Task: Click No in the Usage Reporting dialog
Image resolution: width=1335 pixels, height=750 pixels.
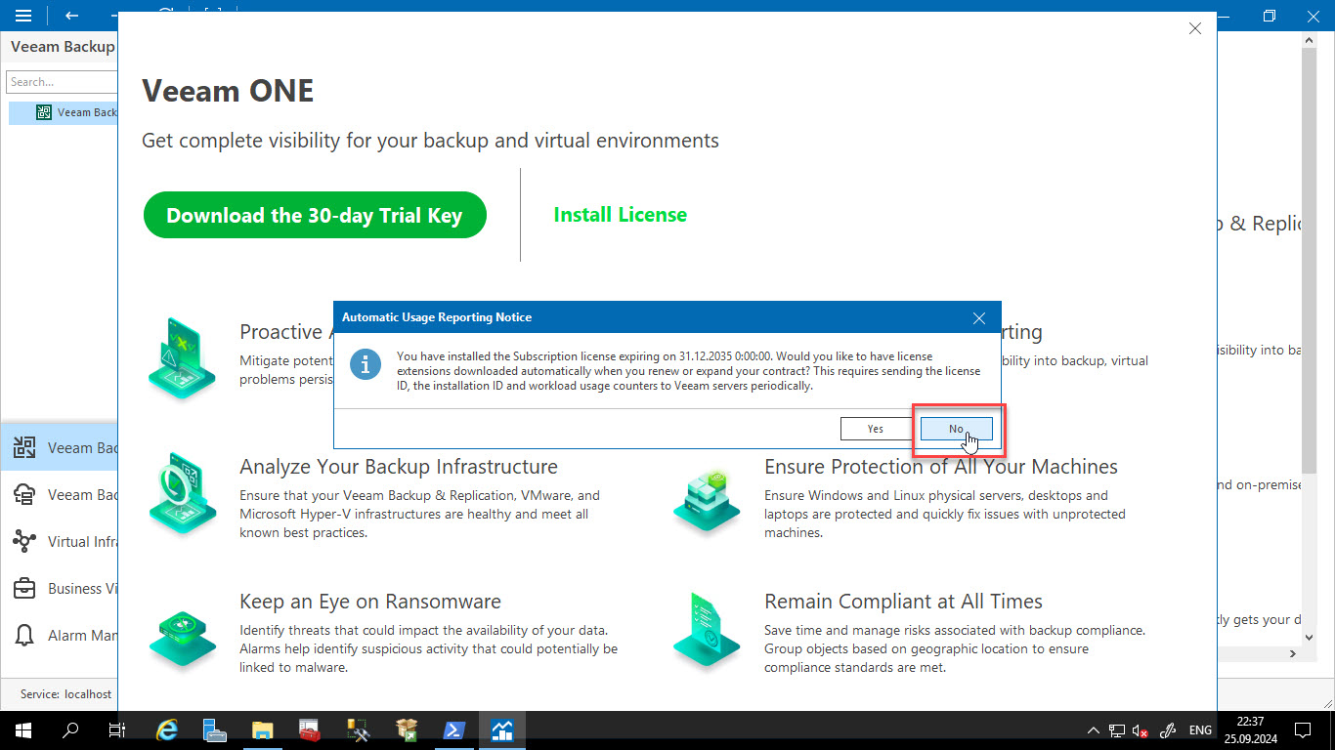Action: (956, 429)
